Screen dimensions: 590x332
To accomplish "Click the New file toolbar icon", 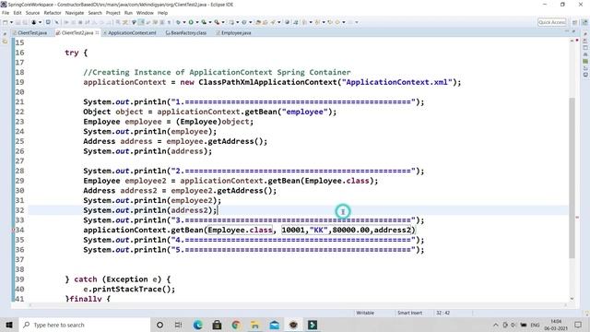I will click(x=6, y=22).
